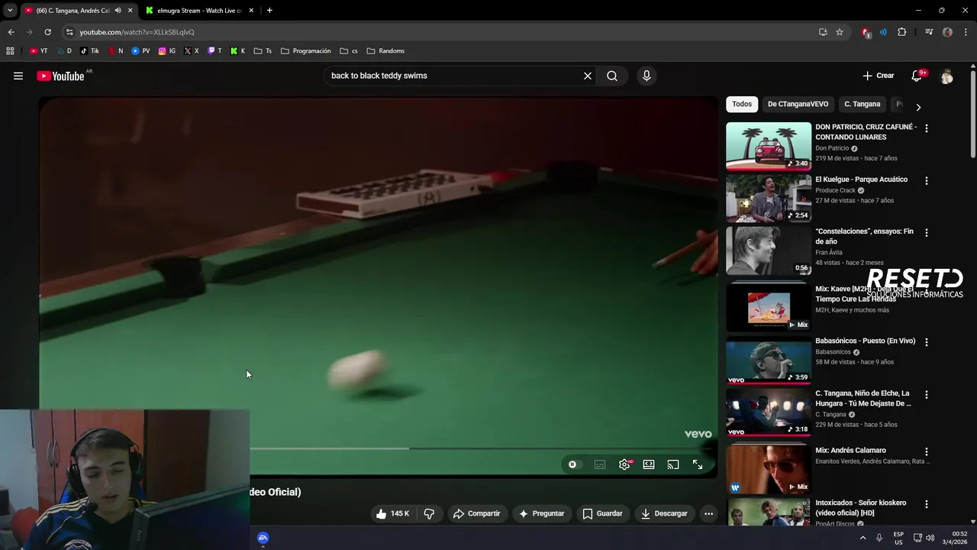Switch to the elmugra Stream browser tab
The width and height of the screenshot is (977, 550).
(x=200, y=11)
